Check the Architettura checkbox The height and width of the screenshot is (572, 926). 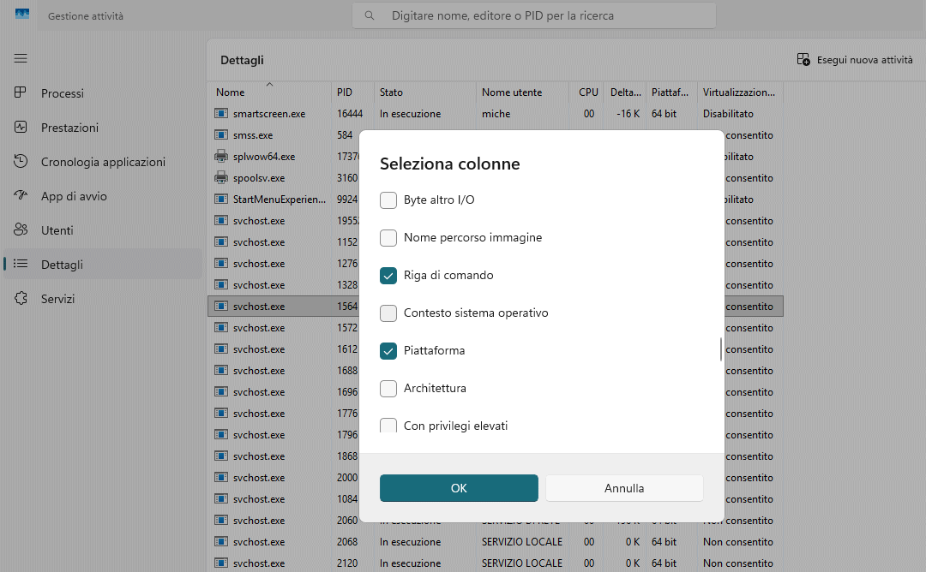[388, 389]
